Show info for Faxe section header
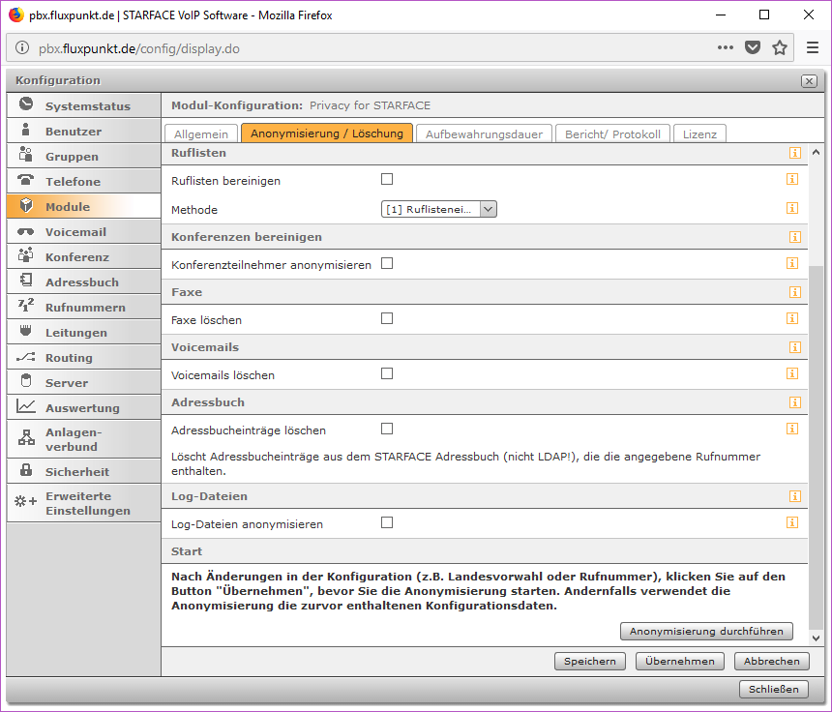 point(794,292)
